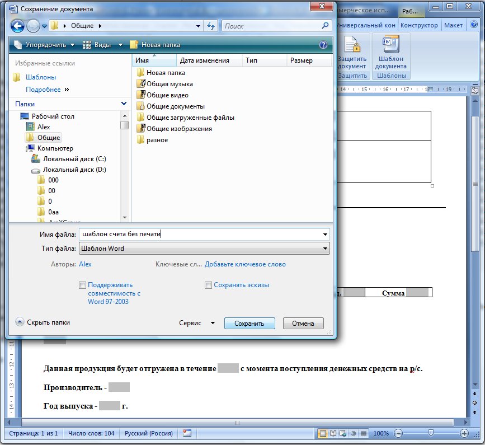
Task: Click 'Рабочий стол' in folder tree
Action: pos(53,116)
